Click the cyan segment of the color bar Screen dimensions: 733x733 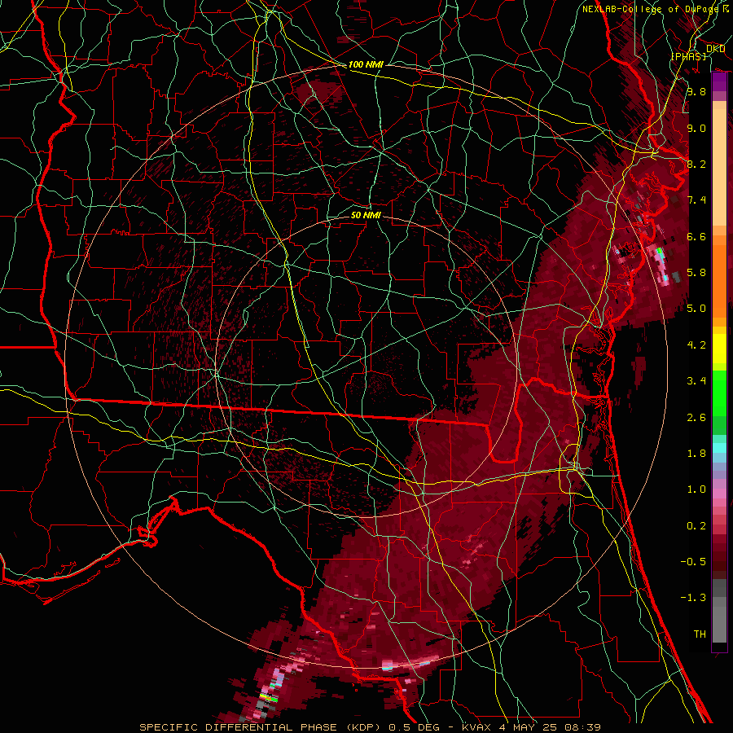[719, 448]
